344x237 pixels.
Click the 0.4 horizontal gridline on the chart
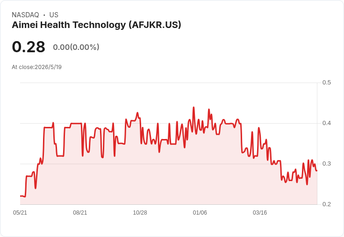tap(168, 123)
